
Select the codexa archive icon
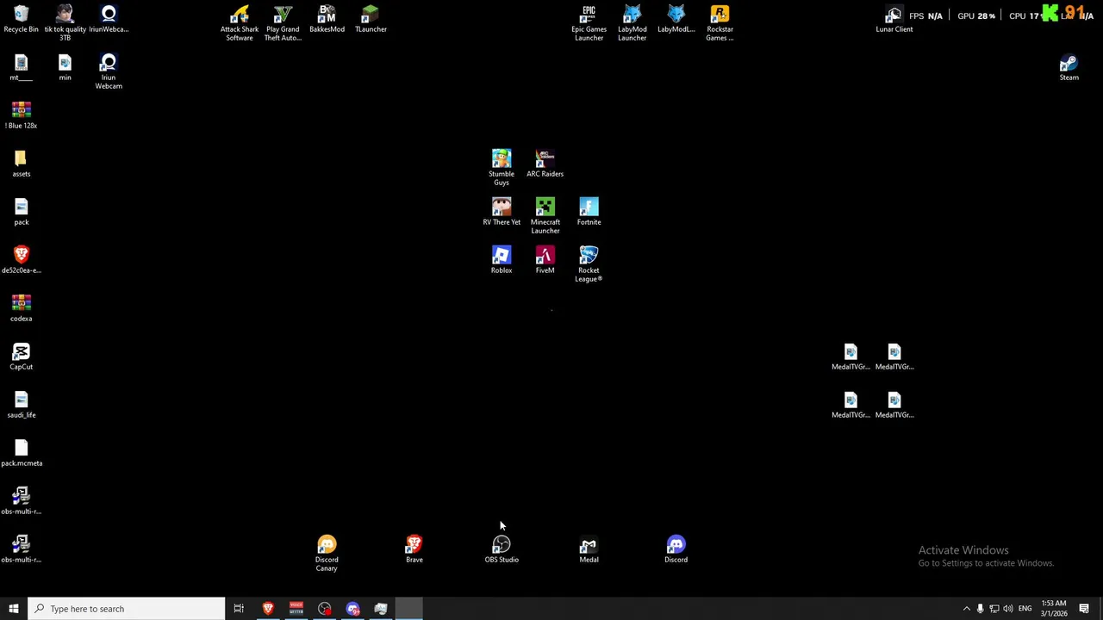pyautogui.click(x=21, y=308)
